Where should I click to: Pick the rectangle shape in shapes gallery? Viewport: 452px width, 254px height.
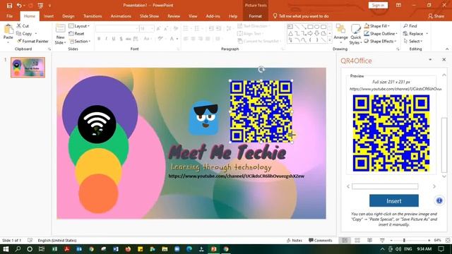pos(310,27)
